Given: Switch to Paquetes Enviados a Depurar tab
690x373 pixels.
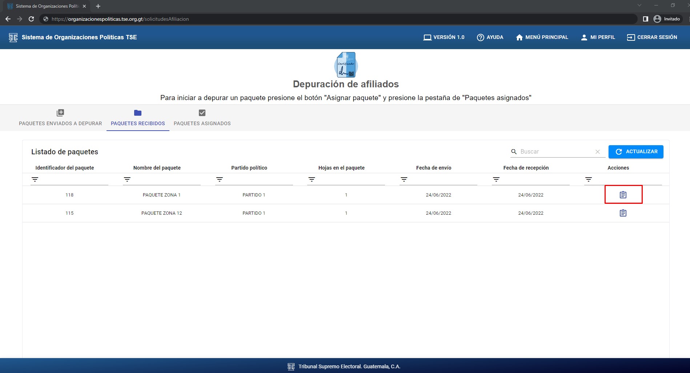Looking at the screenshot, I should click(60, 118).
